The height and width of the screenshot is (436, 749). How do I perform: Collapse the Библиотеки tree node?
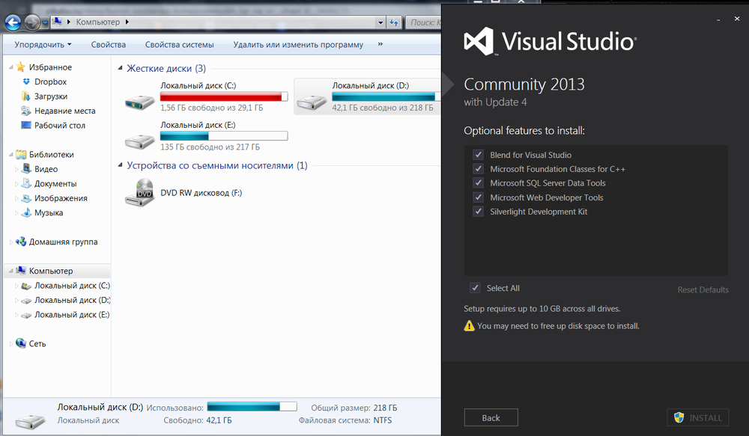pos(10,155)
